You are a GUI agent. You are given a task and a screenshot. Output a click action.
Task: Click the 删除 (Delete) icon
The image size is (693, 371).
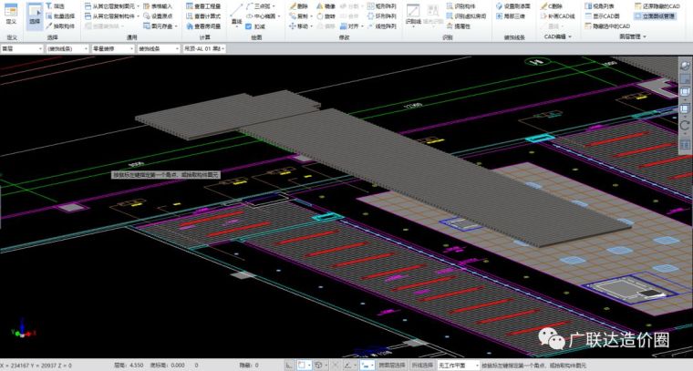[x=302, y=5]
